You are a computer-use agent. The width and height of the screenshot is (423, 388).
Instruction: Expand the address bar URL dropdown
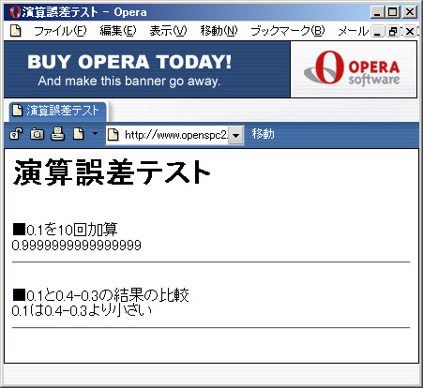[235, 136]
